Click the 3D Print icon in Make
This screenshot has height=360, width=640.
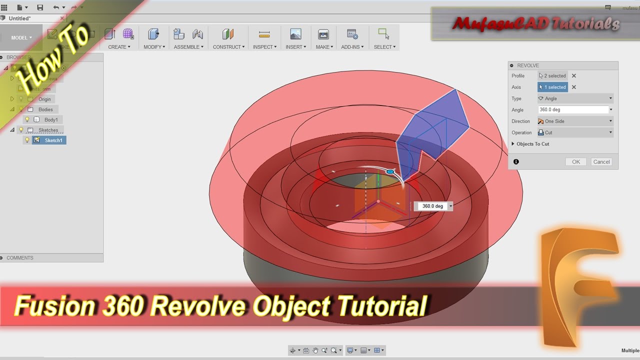[323, 34]
